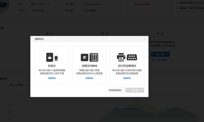Click the dimmed blue button behind dialog
Screen dimensions: 204x122
(160, 54)
